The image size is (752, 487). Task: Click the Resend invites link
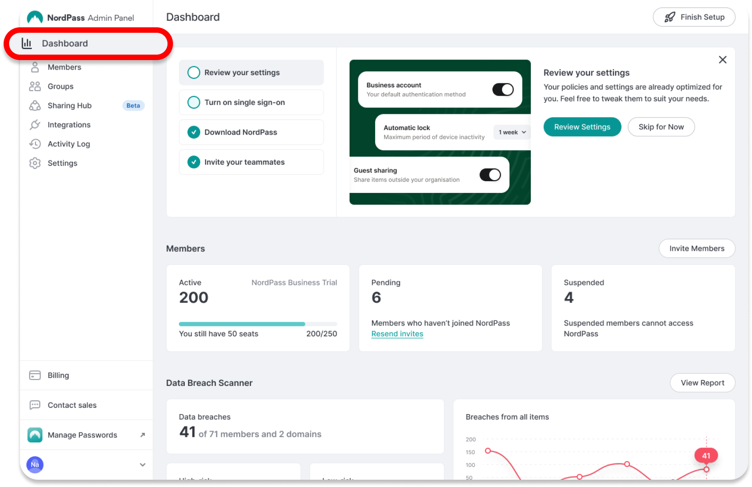pyautogui.click(x=397, y=334)
